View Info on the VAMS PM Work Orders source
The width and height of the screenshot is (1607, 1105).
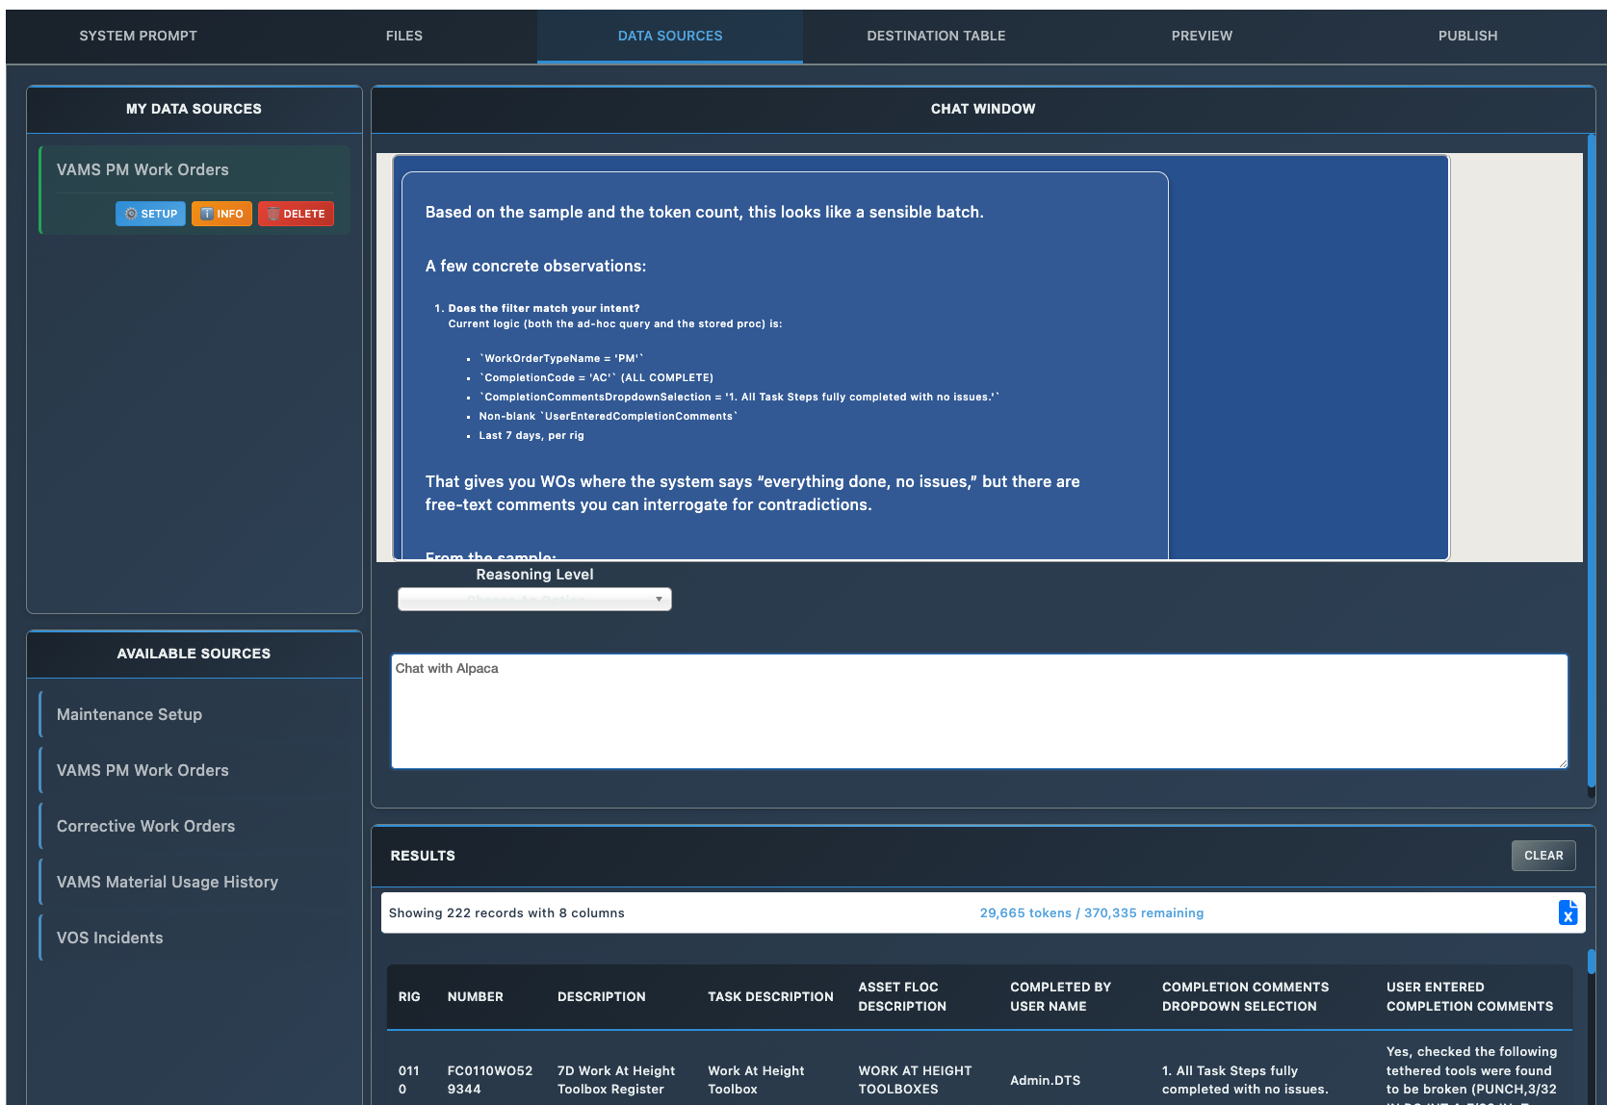coord(221,214)
